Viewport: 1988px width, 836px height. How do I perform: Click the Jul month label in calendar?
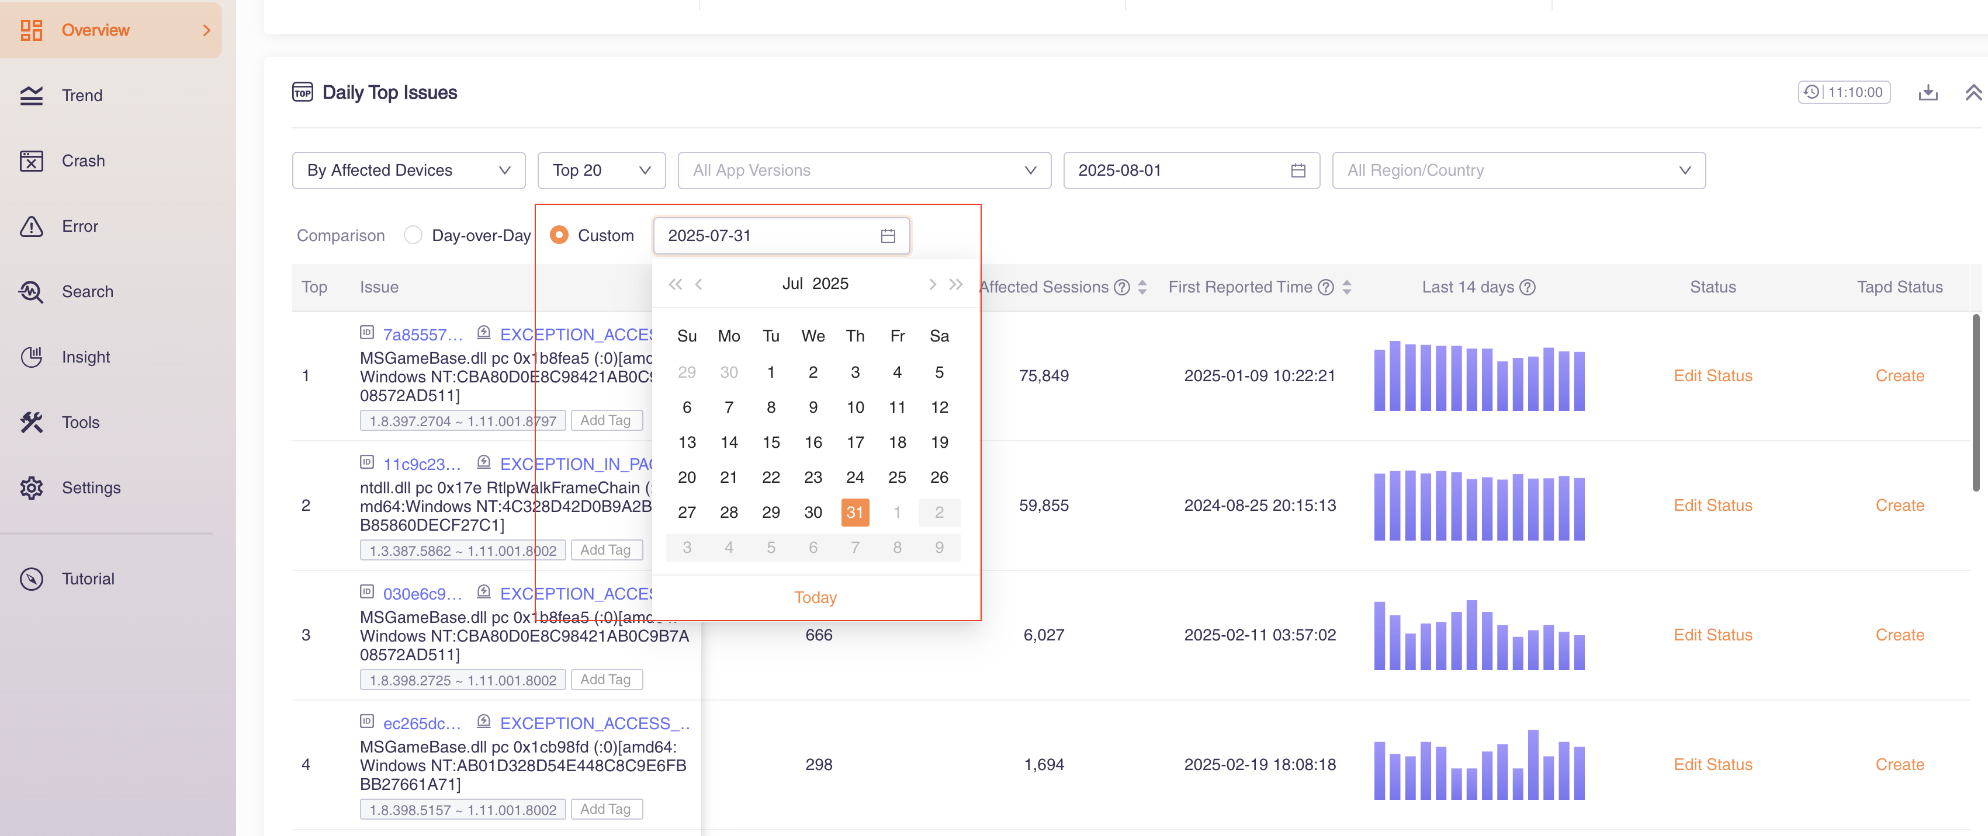(x=792, y=284)
